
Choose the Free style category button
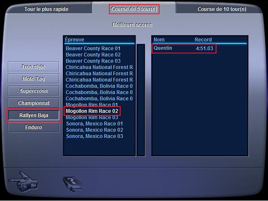pyautogui.click(x=33, y=66)
